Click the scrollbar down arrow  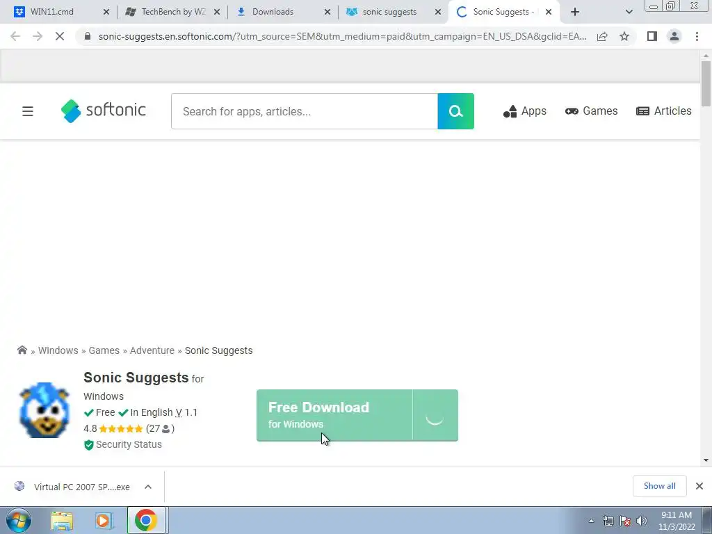coord(706,460)
